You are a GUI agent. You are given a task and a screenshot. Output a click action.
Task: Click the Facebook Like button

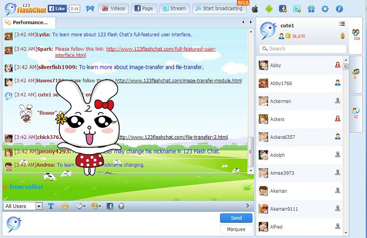click(x=57, y=9)
